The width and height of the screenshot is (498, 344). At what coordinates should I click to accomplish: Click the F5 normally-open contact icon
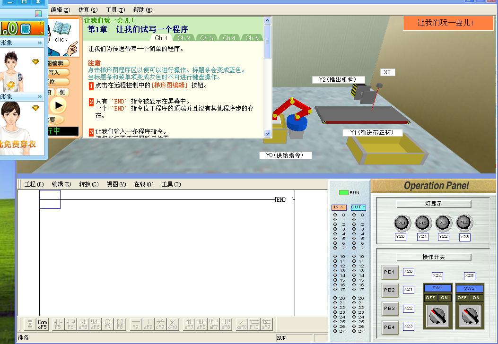58,324
